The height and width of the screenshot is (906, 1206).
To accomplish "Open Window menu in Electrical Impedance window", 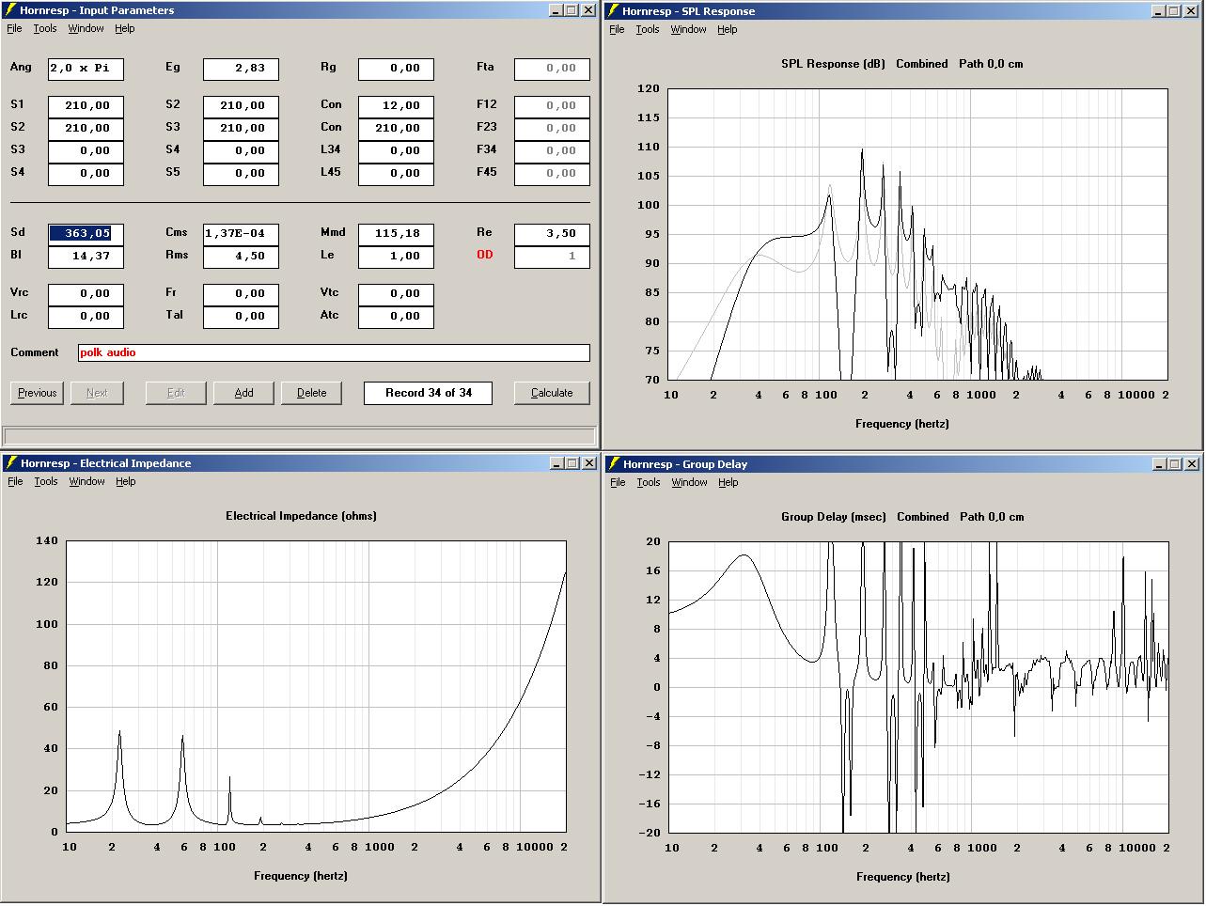I will (86, 481).
